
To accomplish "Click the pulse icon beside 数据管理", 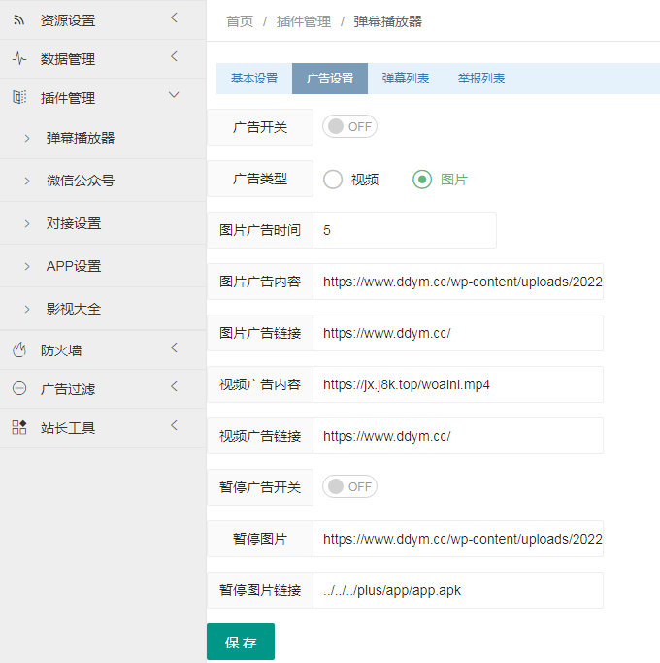I will point(19,59).
